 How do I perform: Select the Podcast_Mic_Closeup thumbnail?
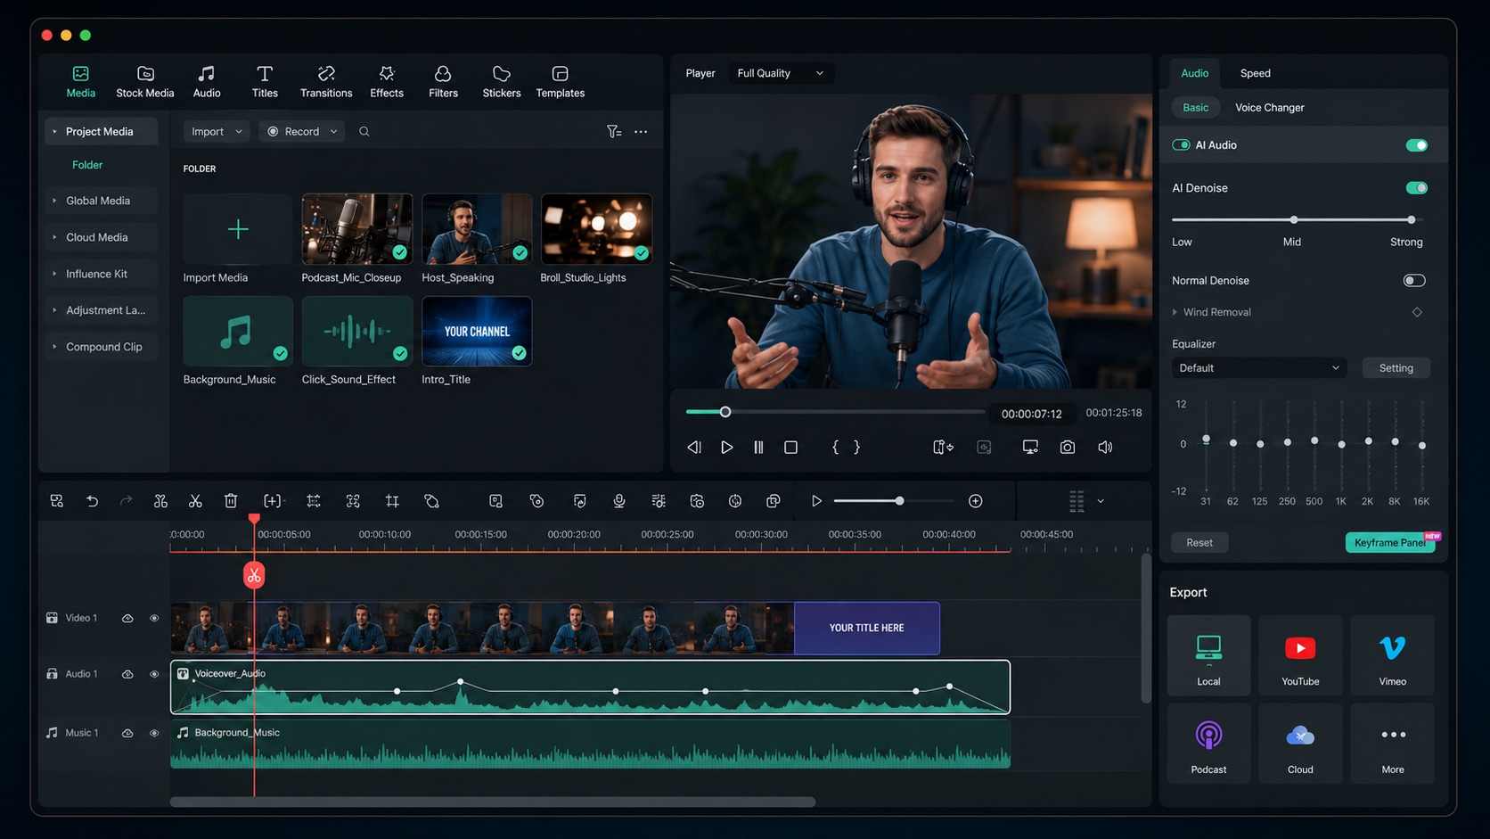click(x=357, y=229)
